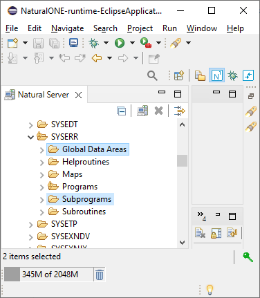Click the New wizard toolbar icon

click(x=12, y=43)
